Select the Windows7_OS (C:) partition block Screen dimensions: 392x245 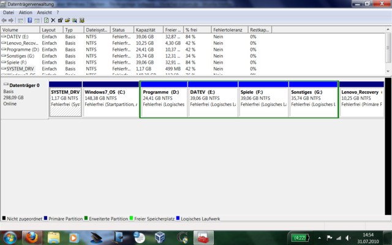[x=111, y=99]
